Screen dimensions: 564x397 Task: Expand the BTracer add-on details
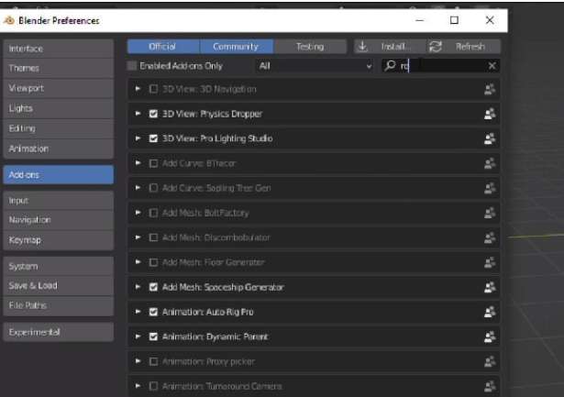[x=138, y=163]
